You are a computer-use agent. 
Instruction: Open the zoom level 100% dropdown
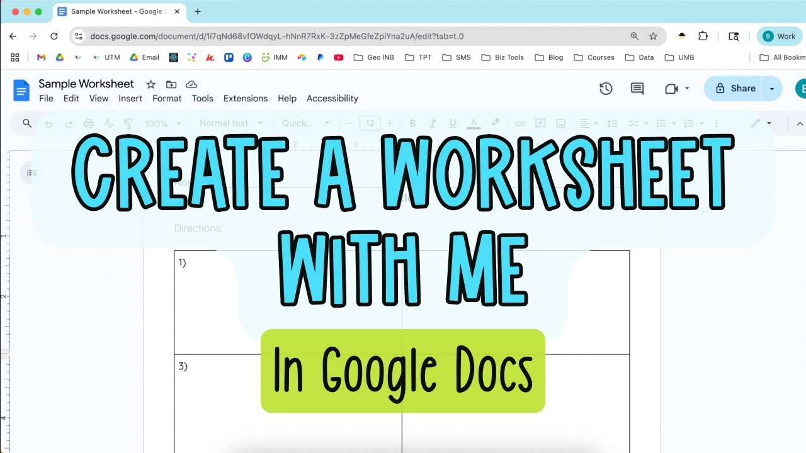[x=163, y=123]
